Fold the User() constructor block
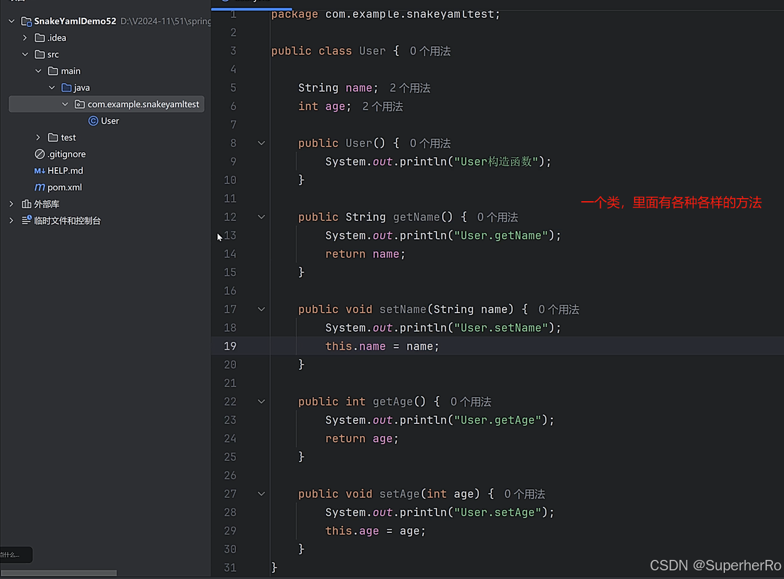784x579 pixels. (x=261, y=143)
